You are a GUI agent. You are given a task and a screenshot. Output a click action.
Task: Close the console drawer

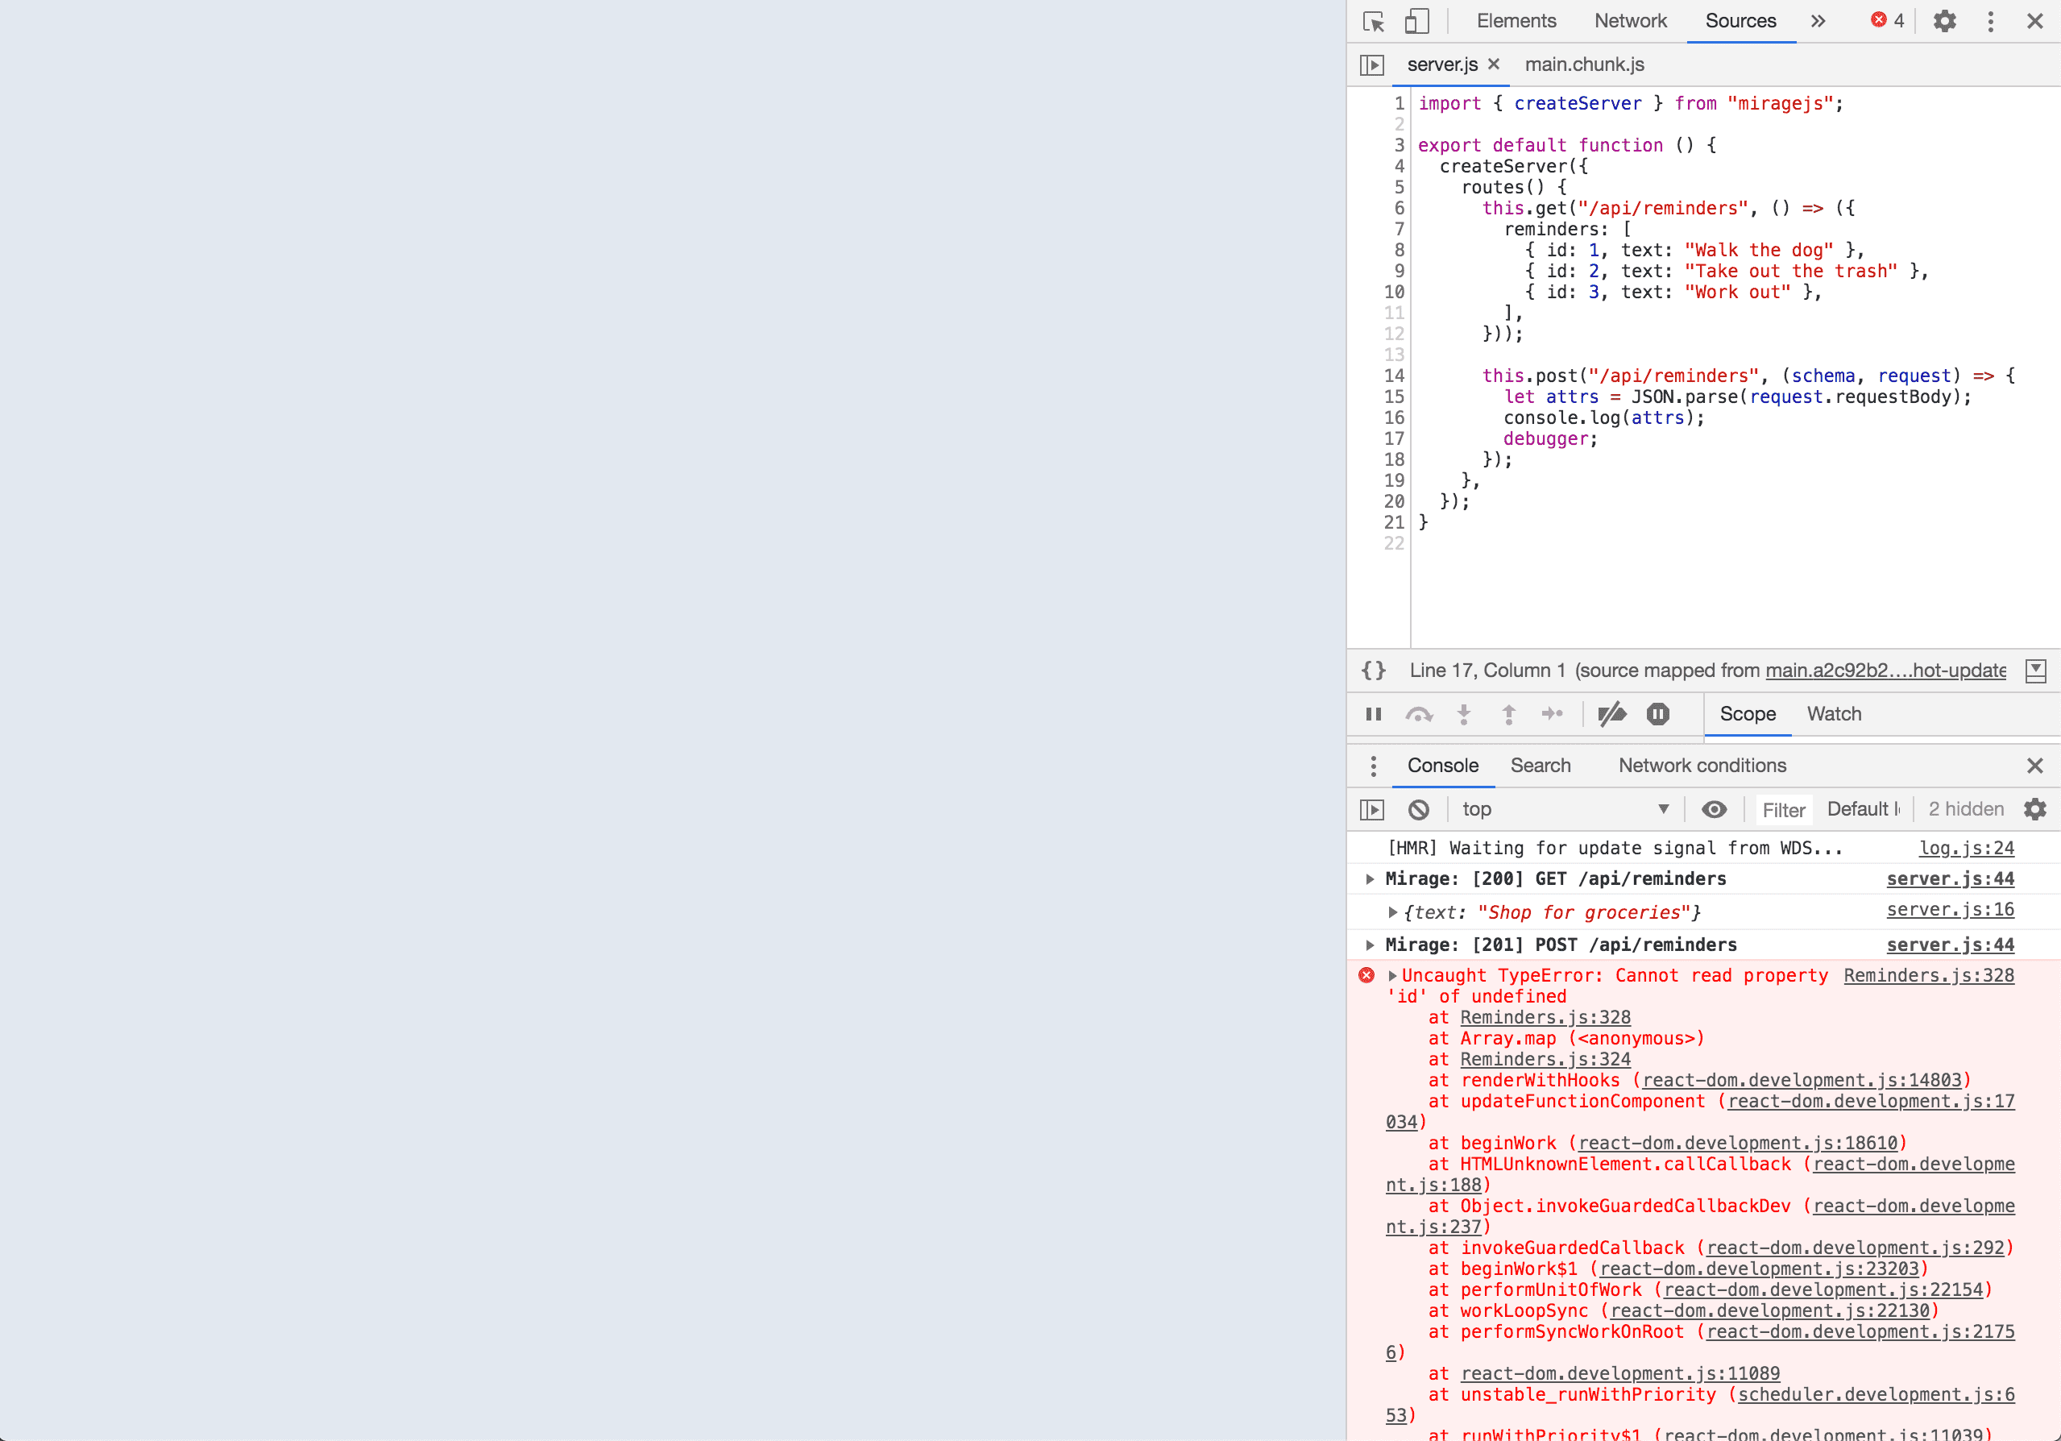click(2035, 766)
